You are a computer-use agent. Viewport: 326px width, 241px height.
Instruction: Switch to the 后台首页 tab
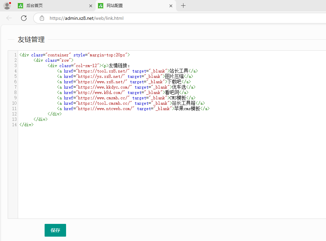pos(55,6)
